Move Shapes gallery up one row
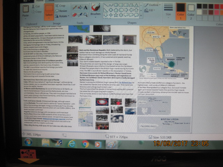The width and height of the screenshot is (223, 167). (x=141, y=6)
